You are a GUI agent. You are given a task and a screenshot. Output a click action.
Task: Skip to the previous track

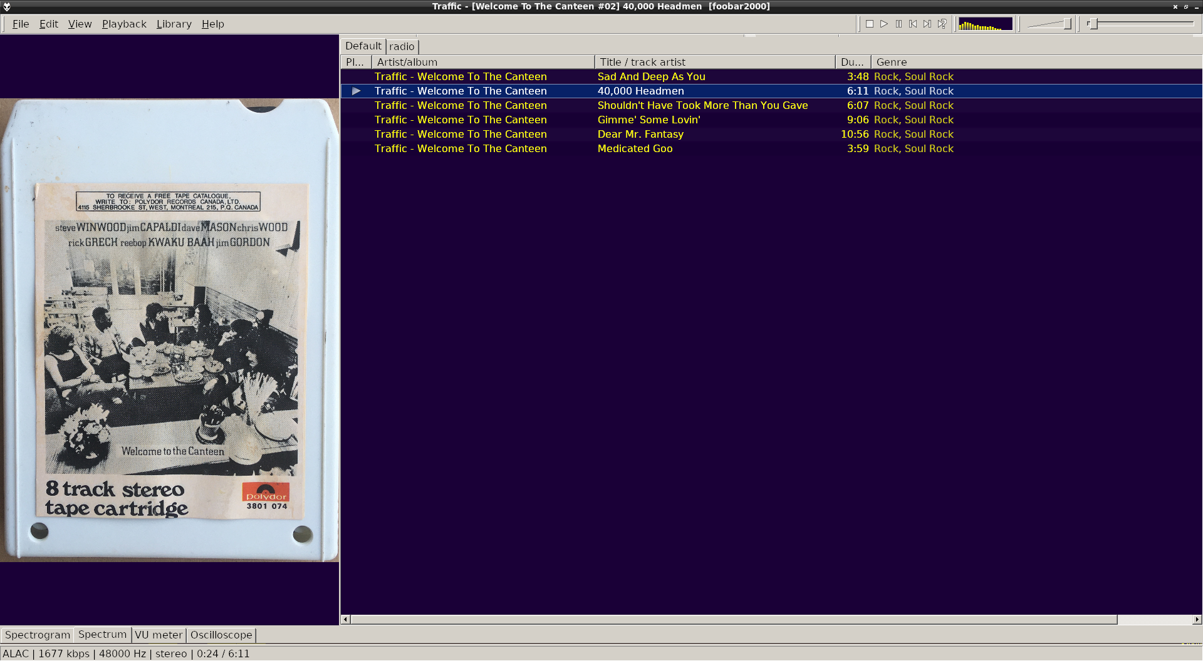(913, 24)
